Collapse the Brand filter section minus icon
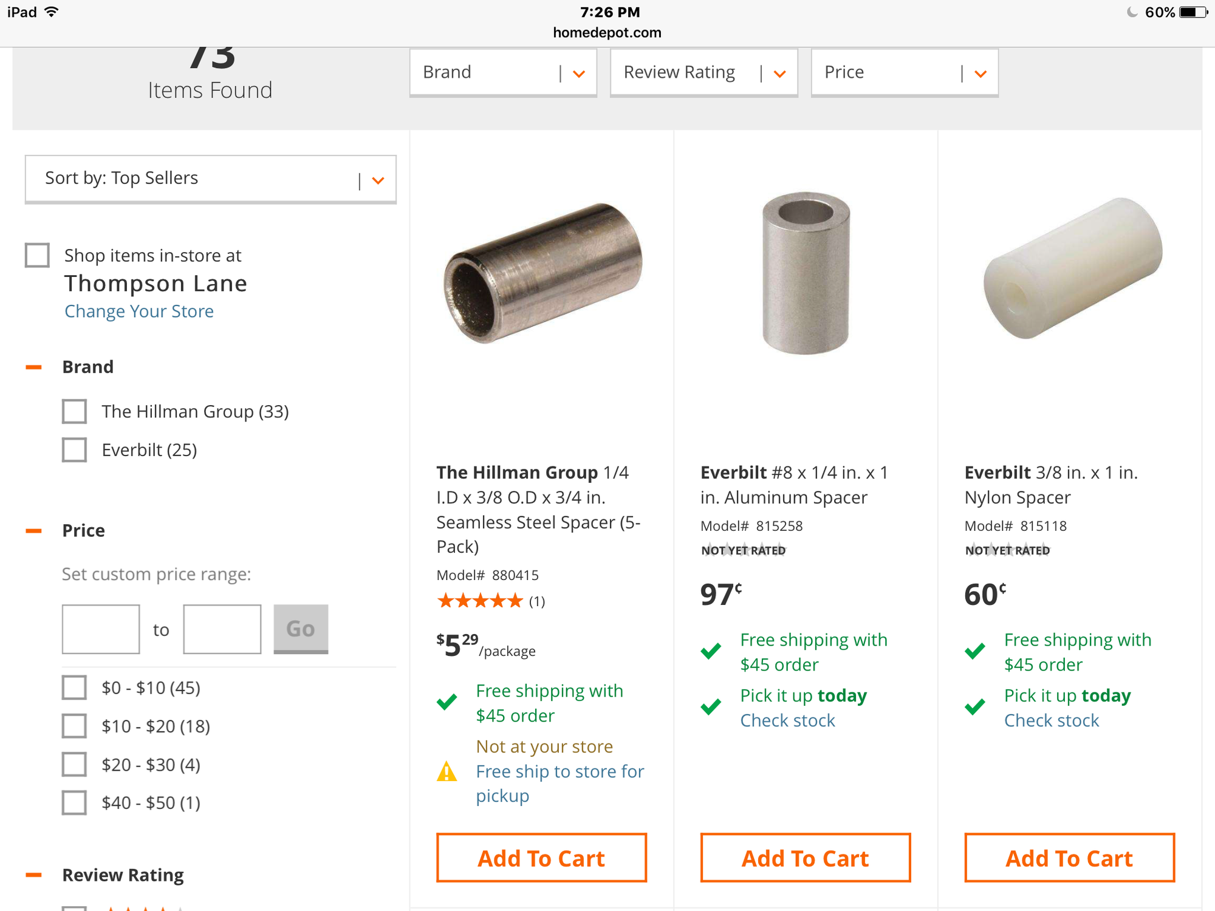Screen dimensions: 1215x911 pos(34,367)
